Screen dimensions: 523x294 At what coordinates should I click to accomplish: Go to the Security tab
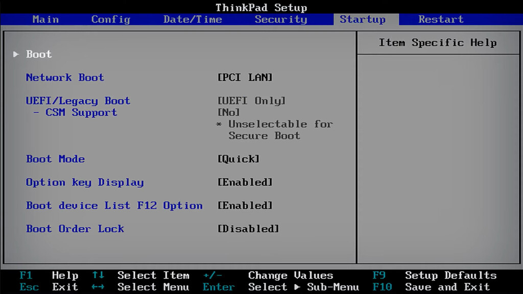[280, 19]
